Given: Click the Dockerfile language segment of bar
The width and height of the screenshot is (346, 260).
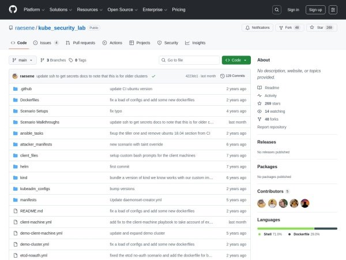Looking at the screenshot, I should point(326,229).
